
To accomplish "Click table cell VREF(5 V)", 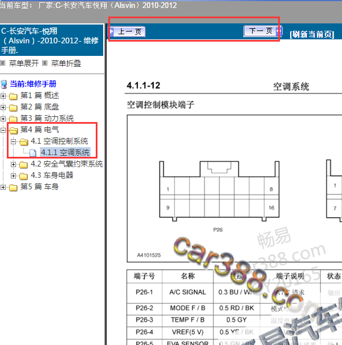I will [x=188, y=332].
